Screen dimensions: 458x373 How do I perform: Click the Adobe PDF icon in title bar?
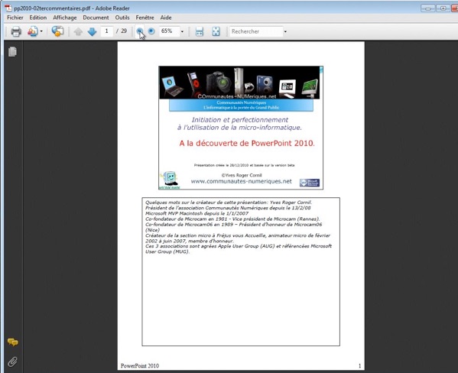coord(8,8)
